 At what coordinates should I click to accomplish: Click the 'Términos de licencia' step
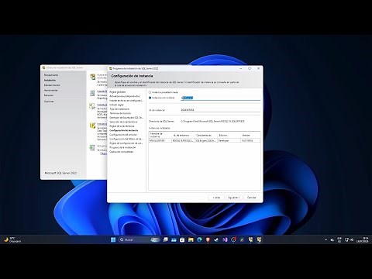coord(120,113)
